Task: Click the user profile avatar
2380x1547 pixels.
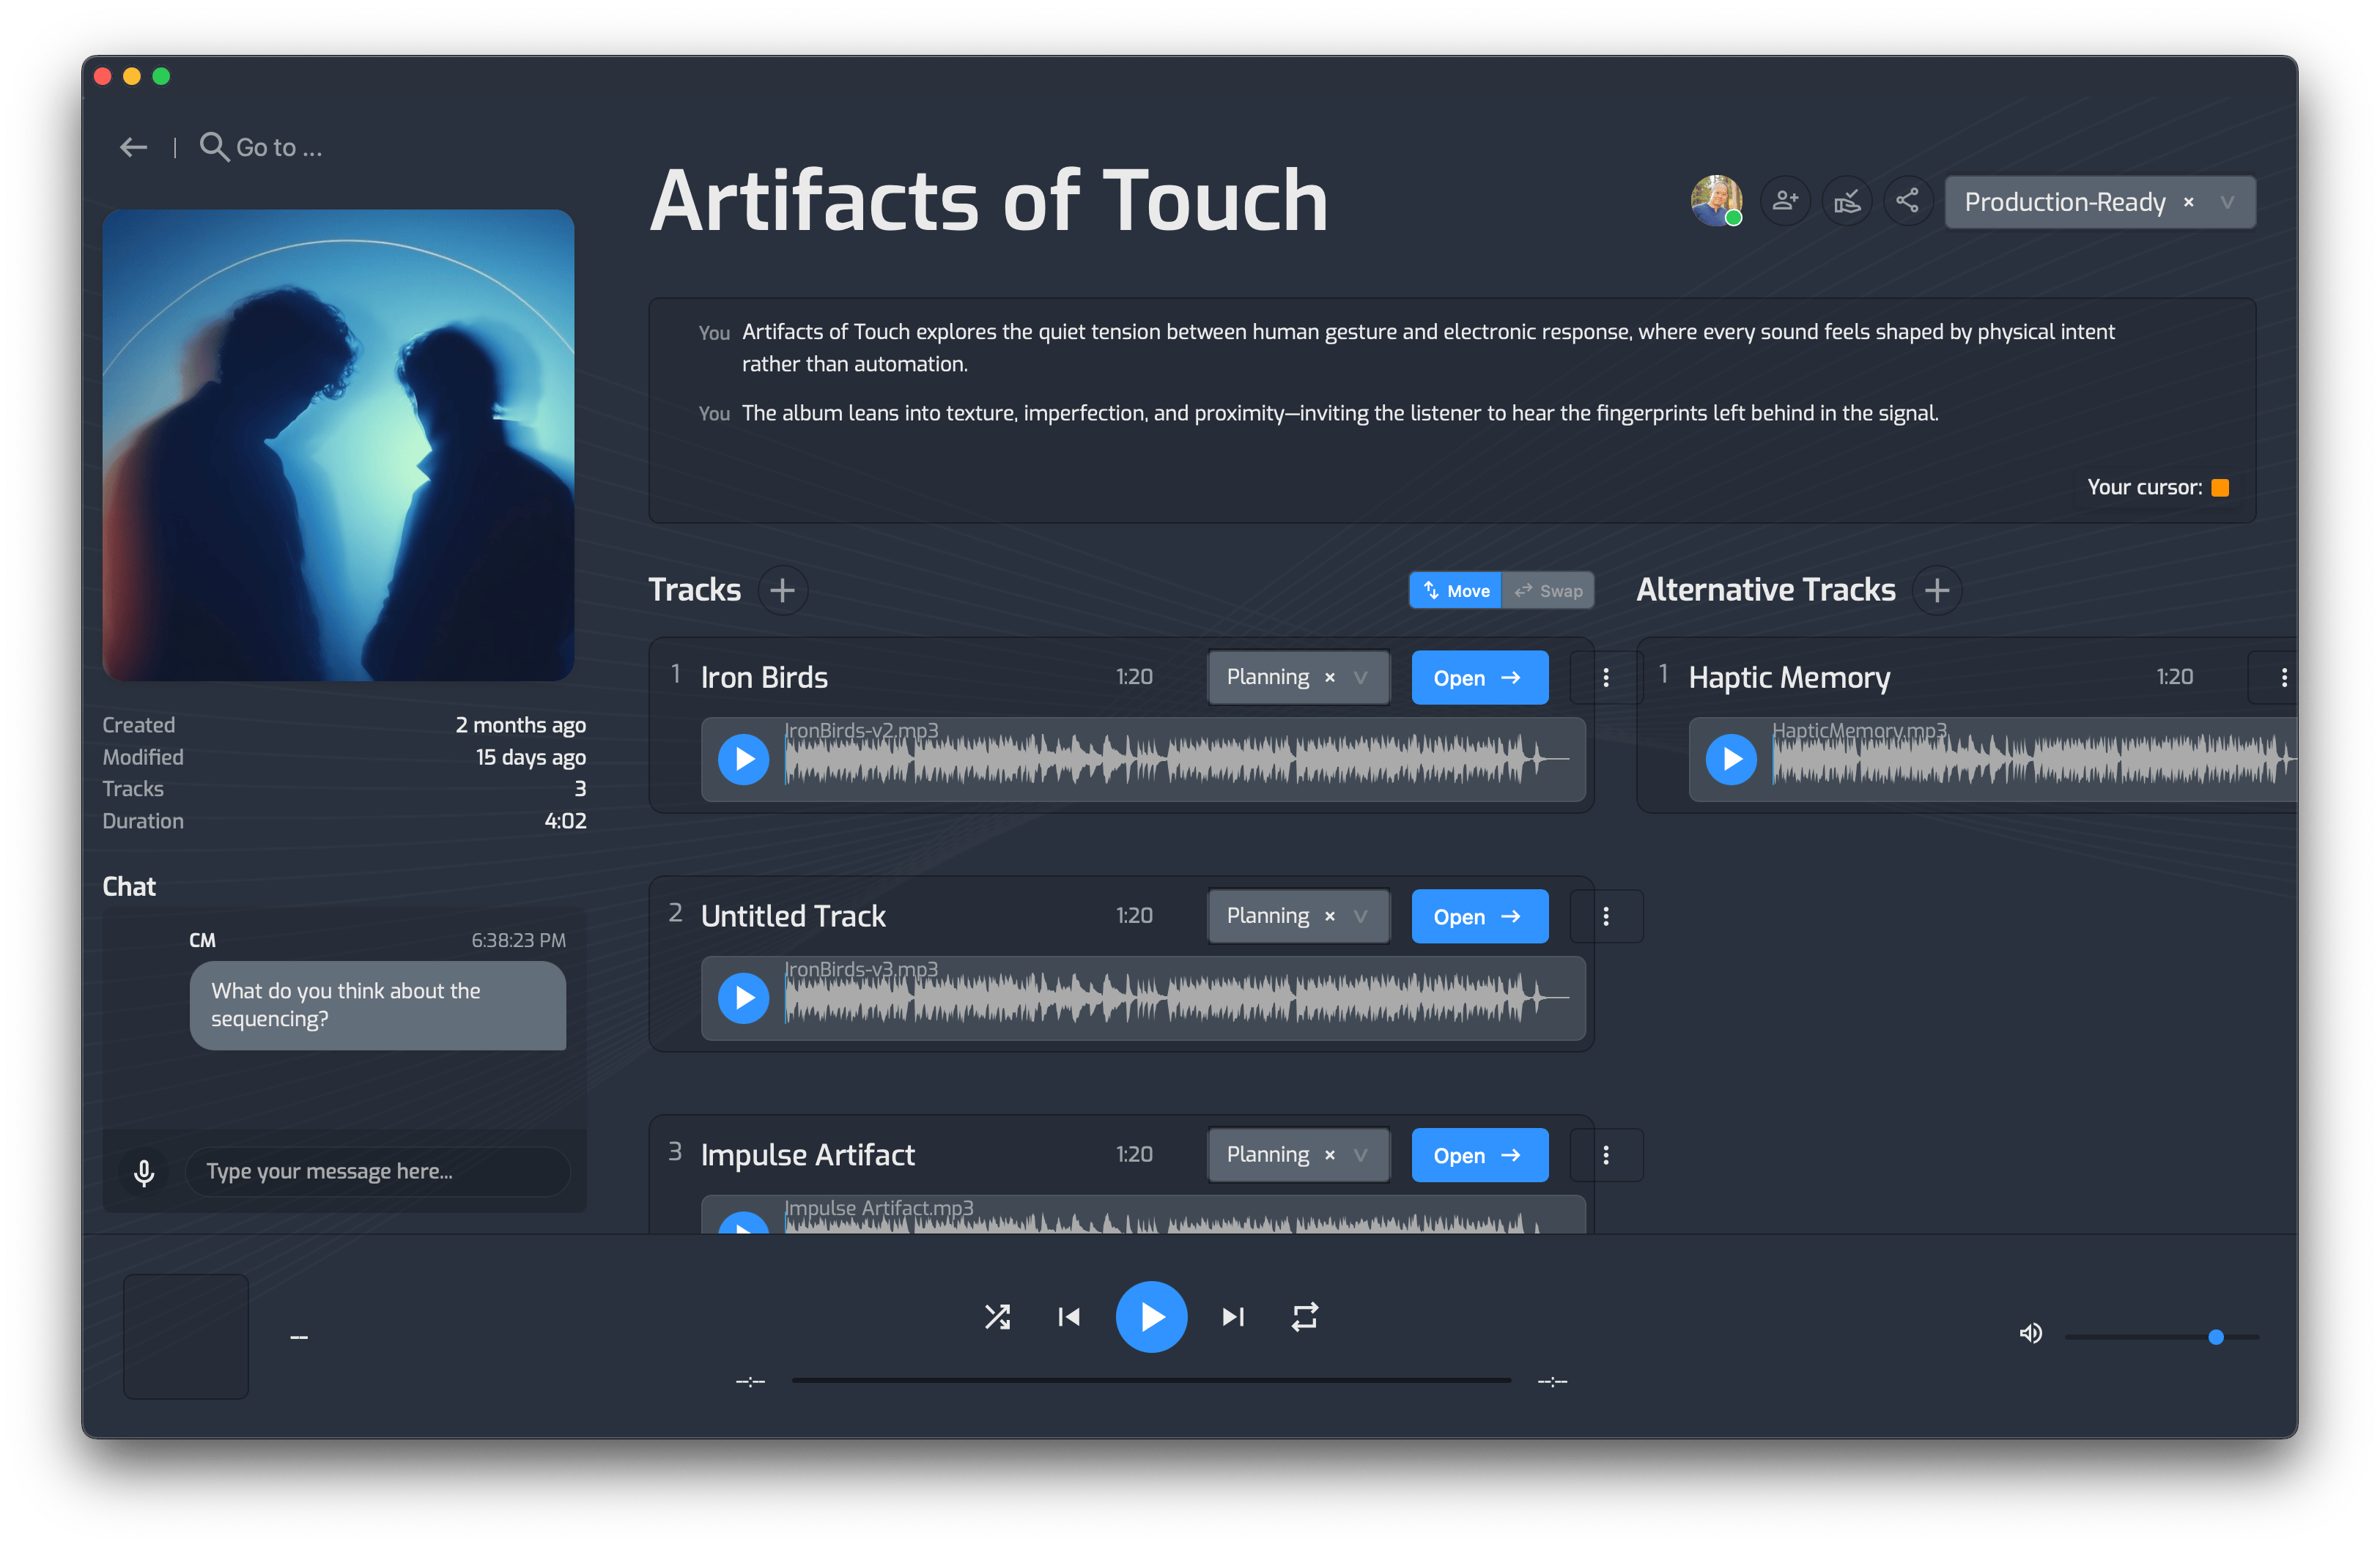Action: (1716, 201)
